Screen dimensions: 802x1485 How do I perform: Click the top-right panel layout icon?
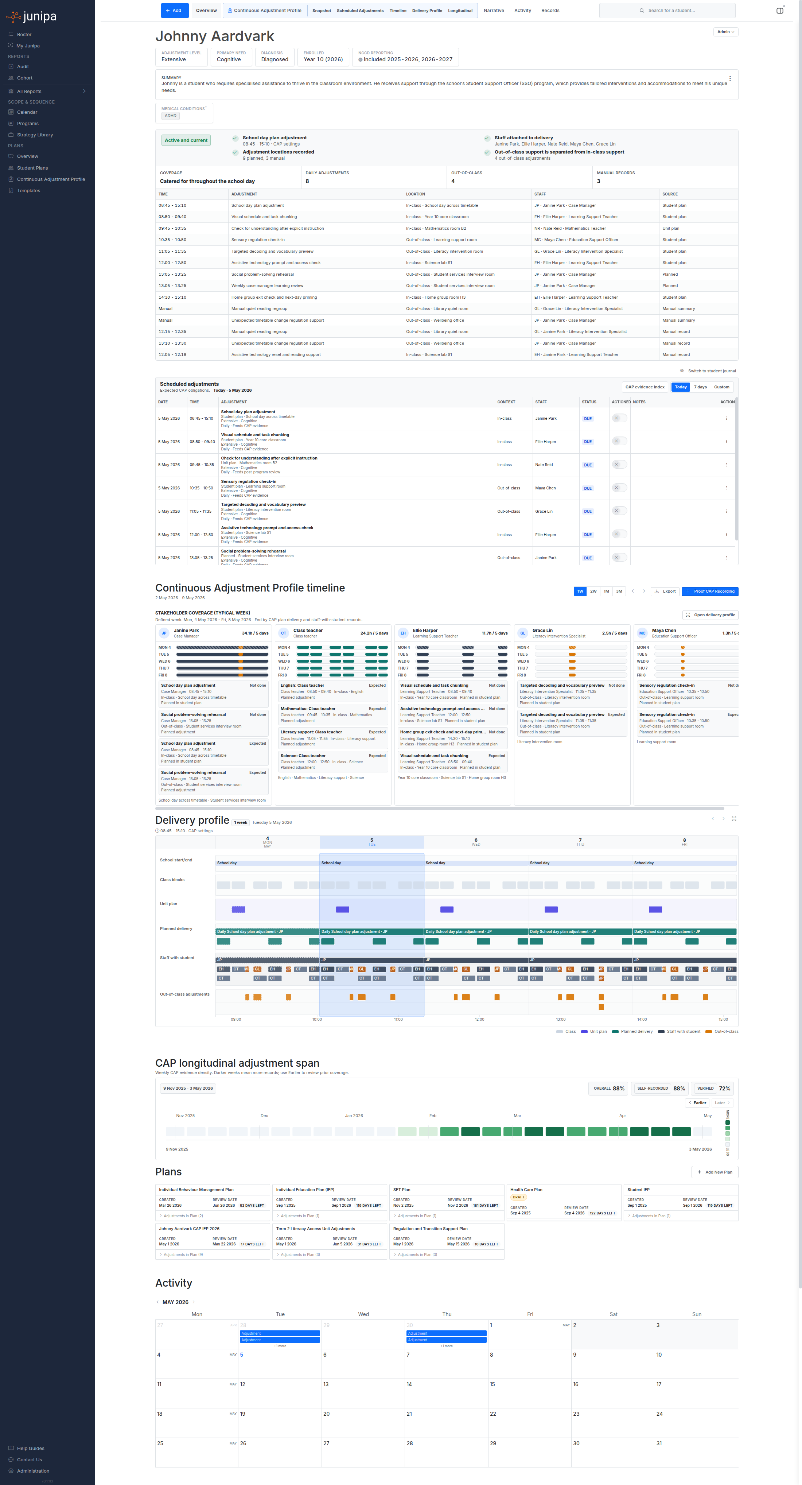[779, 10]
